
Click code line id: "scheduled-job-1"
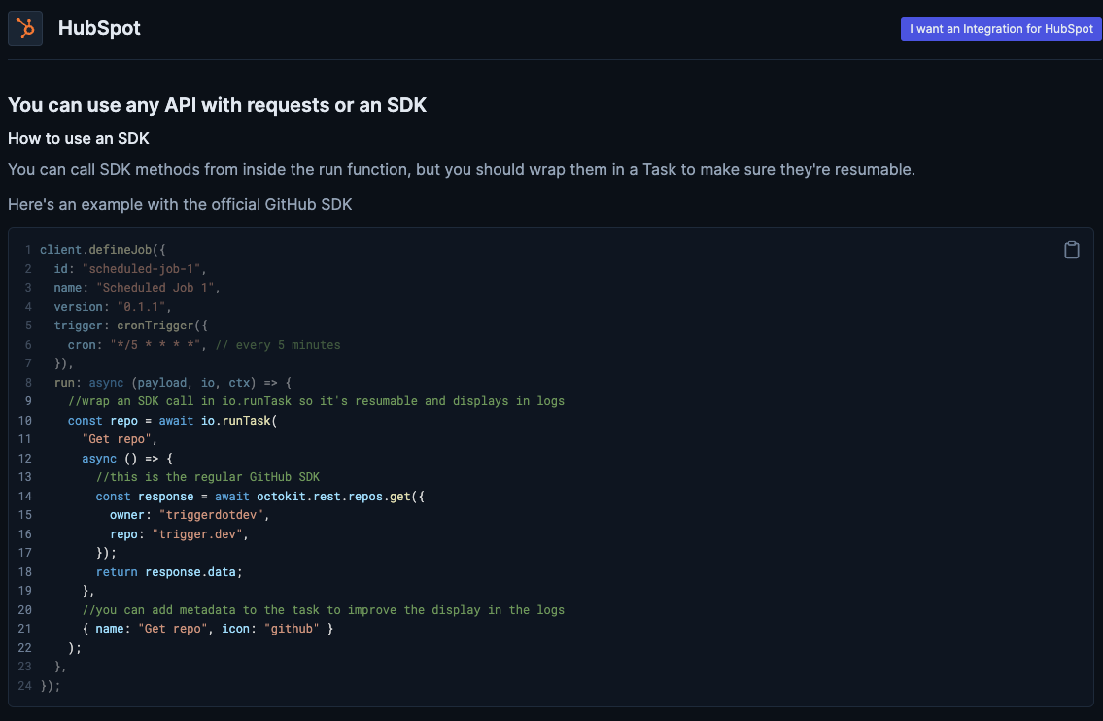[x=130, y=269]
